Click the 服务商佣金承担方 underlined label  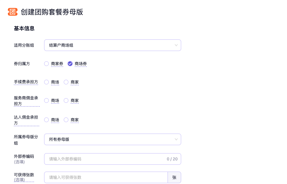26,101
